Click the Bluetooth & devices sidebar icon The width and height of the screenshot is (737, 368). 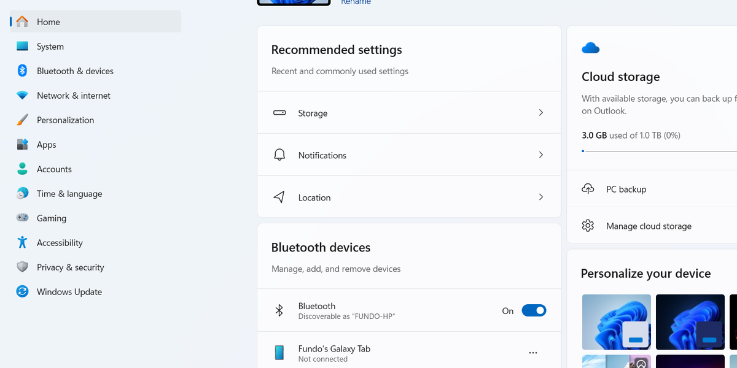click(x=22, y=71)
